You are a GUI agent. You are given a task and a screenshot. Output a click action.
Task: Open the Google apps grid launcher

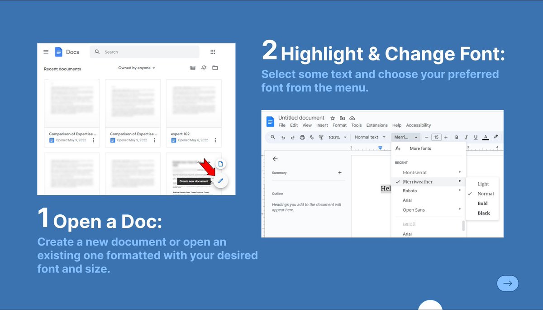[x=213, y=52]
